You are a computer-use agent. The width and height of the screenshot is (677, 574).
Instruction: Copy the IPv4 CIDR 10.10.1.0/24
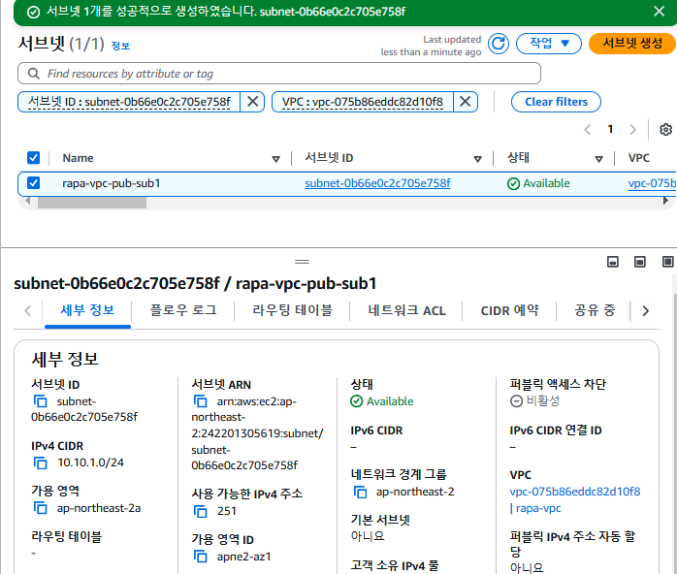[x=41, y=462]
